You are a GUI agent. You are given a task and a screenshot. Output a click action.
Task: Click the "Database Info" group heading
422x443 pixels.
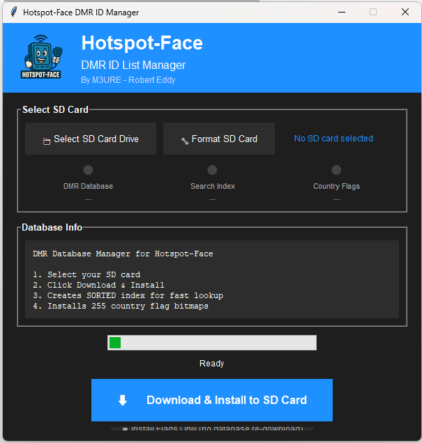click(52, 228)
